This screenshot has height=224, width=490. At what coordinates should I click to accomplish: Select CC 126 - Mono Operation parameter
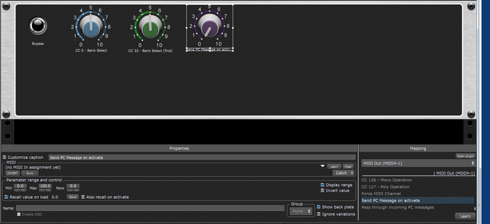(386, 180)
